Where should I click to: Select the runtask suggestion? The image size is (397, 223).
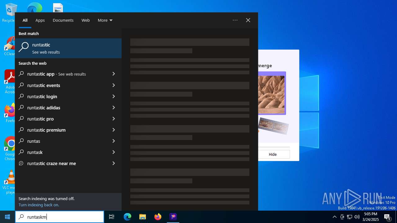click(x=62, y=152)
